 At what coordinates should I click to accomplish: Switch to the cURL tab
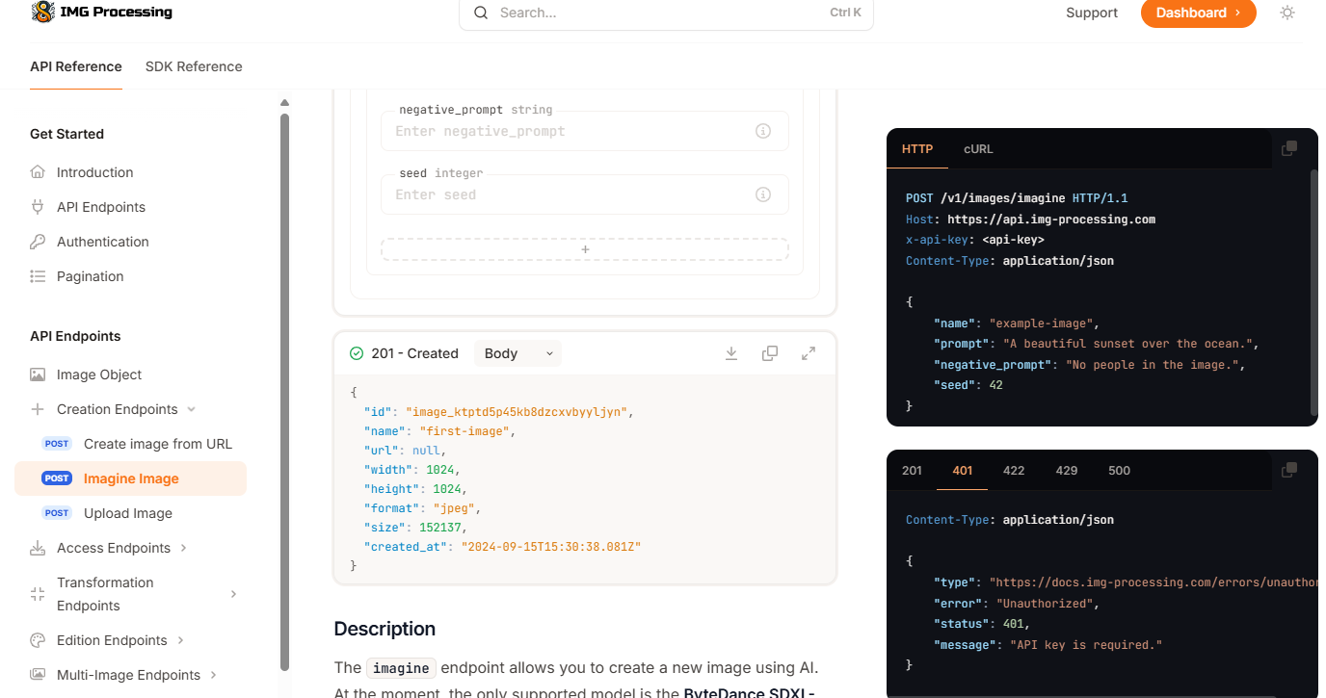[x=978, y=149]
